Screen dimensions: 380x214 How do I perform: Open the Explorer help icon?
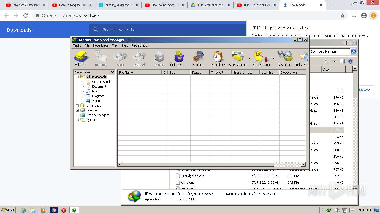pos(351,61)
